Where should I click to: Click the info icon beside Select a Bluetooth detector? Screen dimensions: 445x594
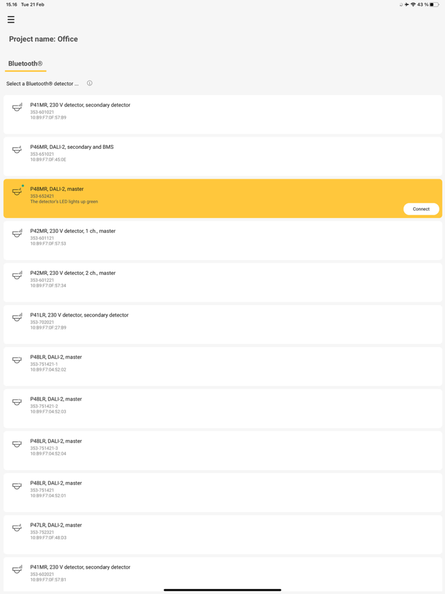[x=90, y=83]
